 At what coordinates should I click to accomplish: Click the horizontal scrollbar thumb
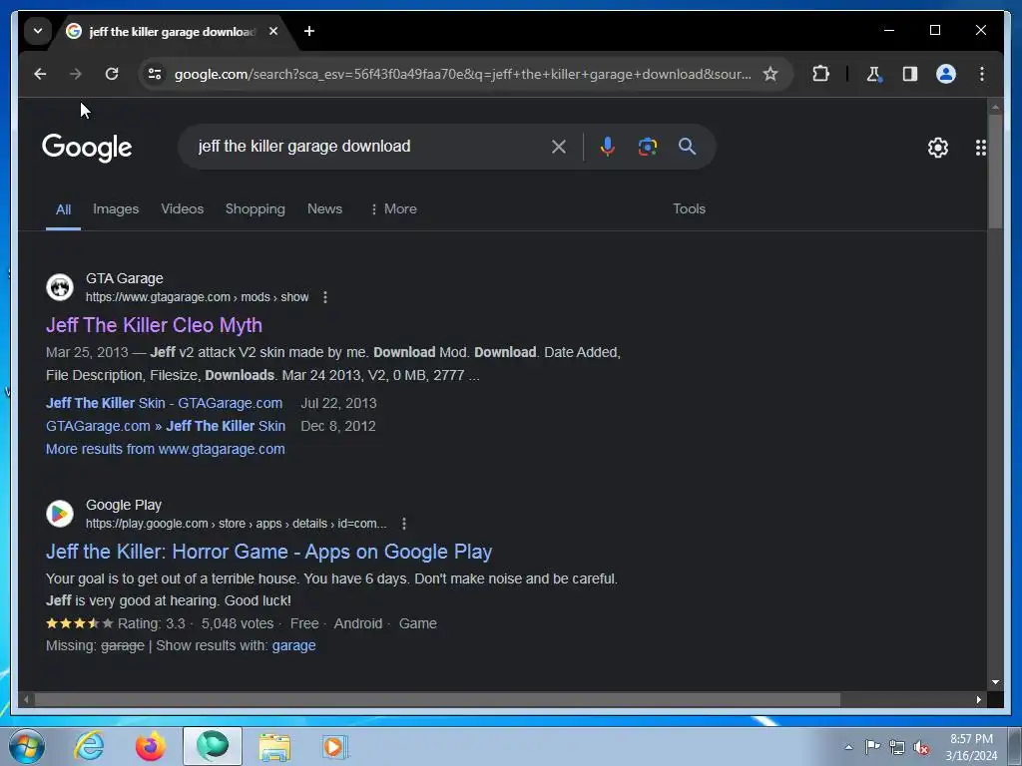[437, 699]
